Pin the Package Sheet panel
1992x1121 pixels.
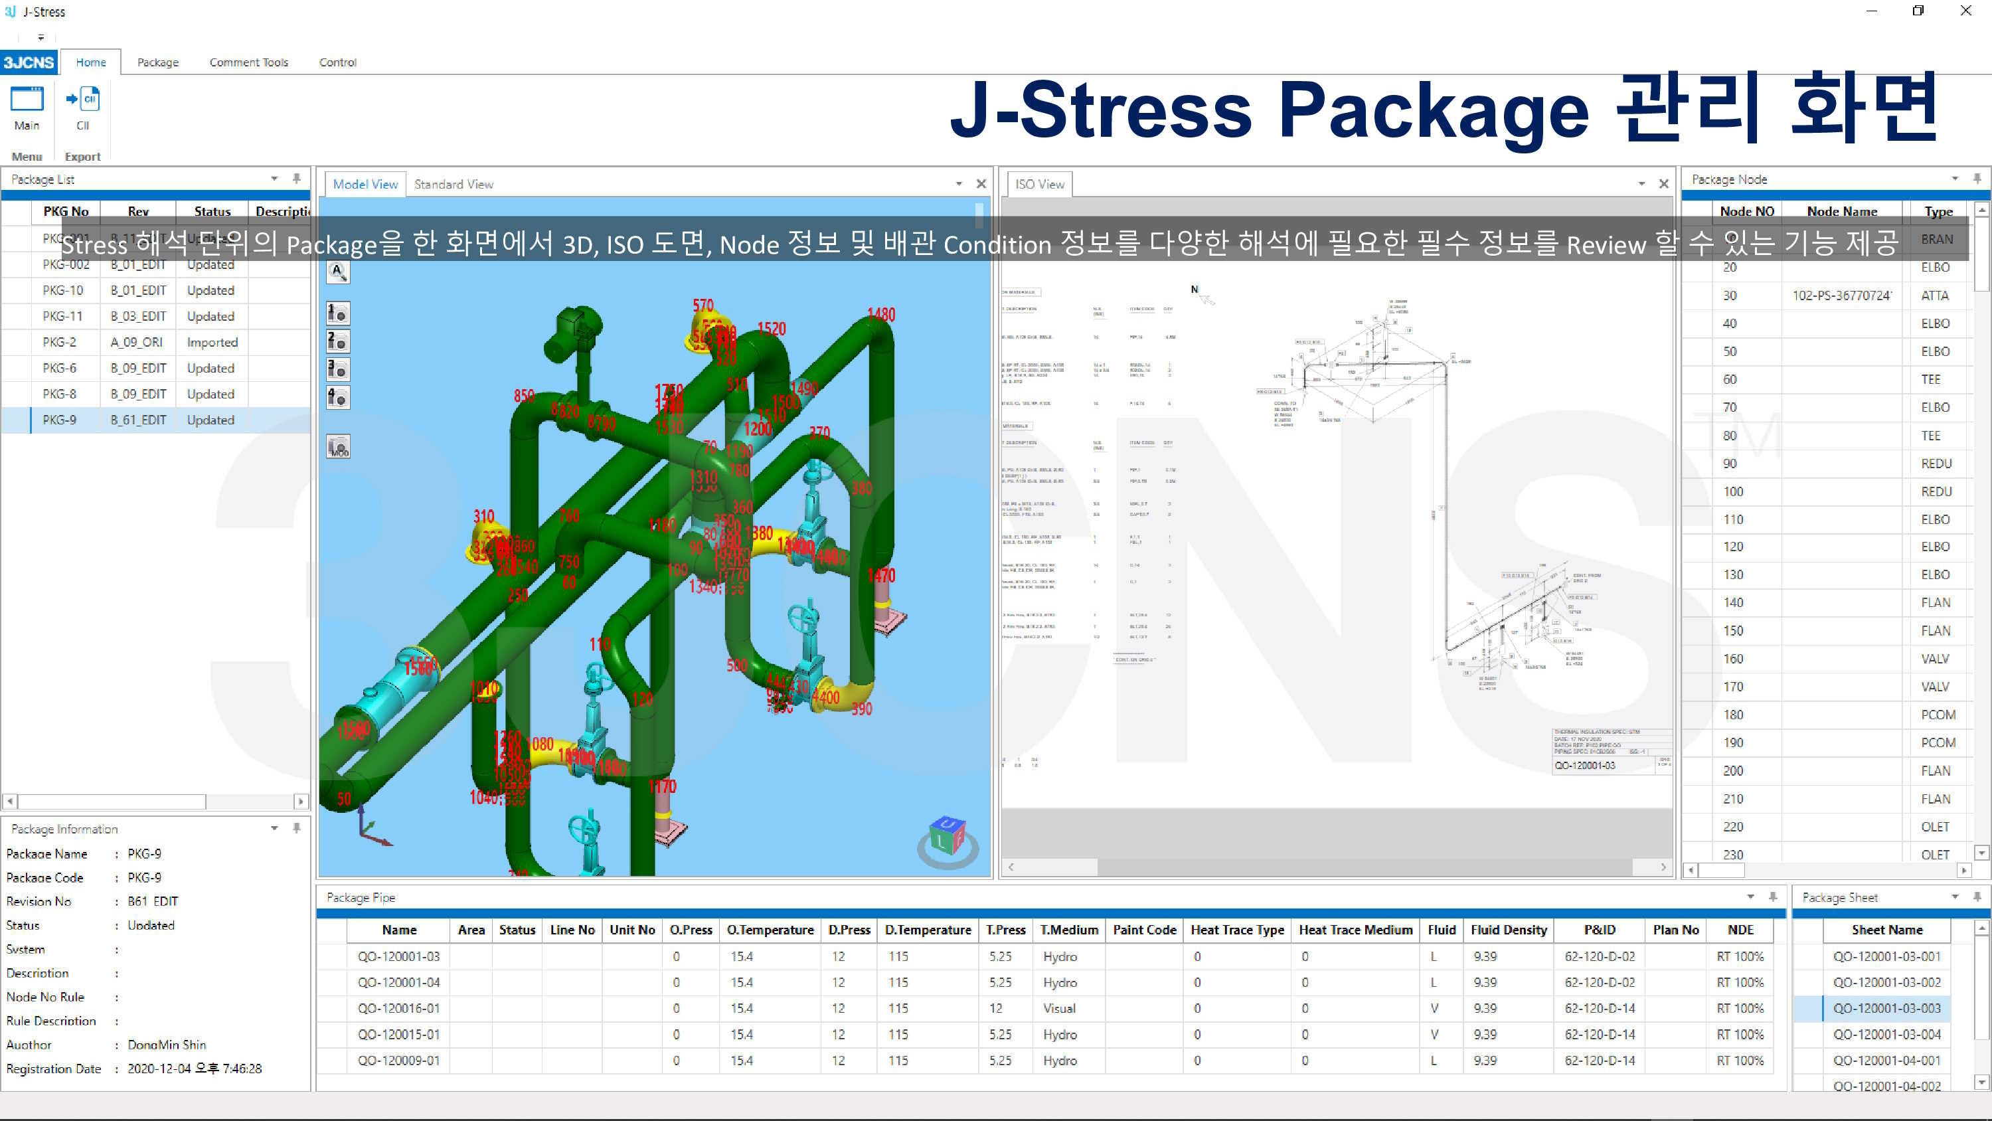(x=1977, y=897)
